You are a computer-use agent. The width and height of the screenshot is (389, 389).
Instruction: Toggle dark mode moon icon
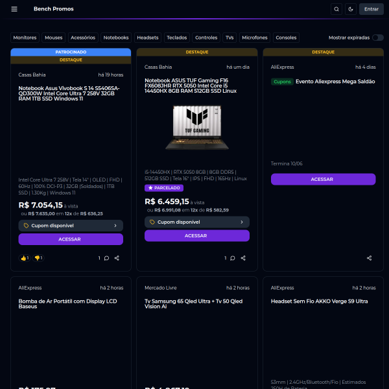pyautogui.click(x=351, y=9)
